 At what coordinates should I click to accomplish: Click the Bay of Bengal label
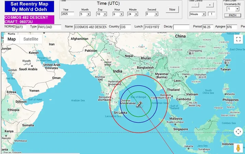[138, 97]
